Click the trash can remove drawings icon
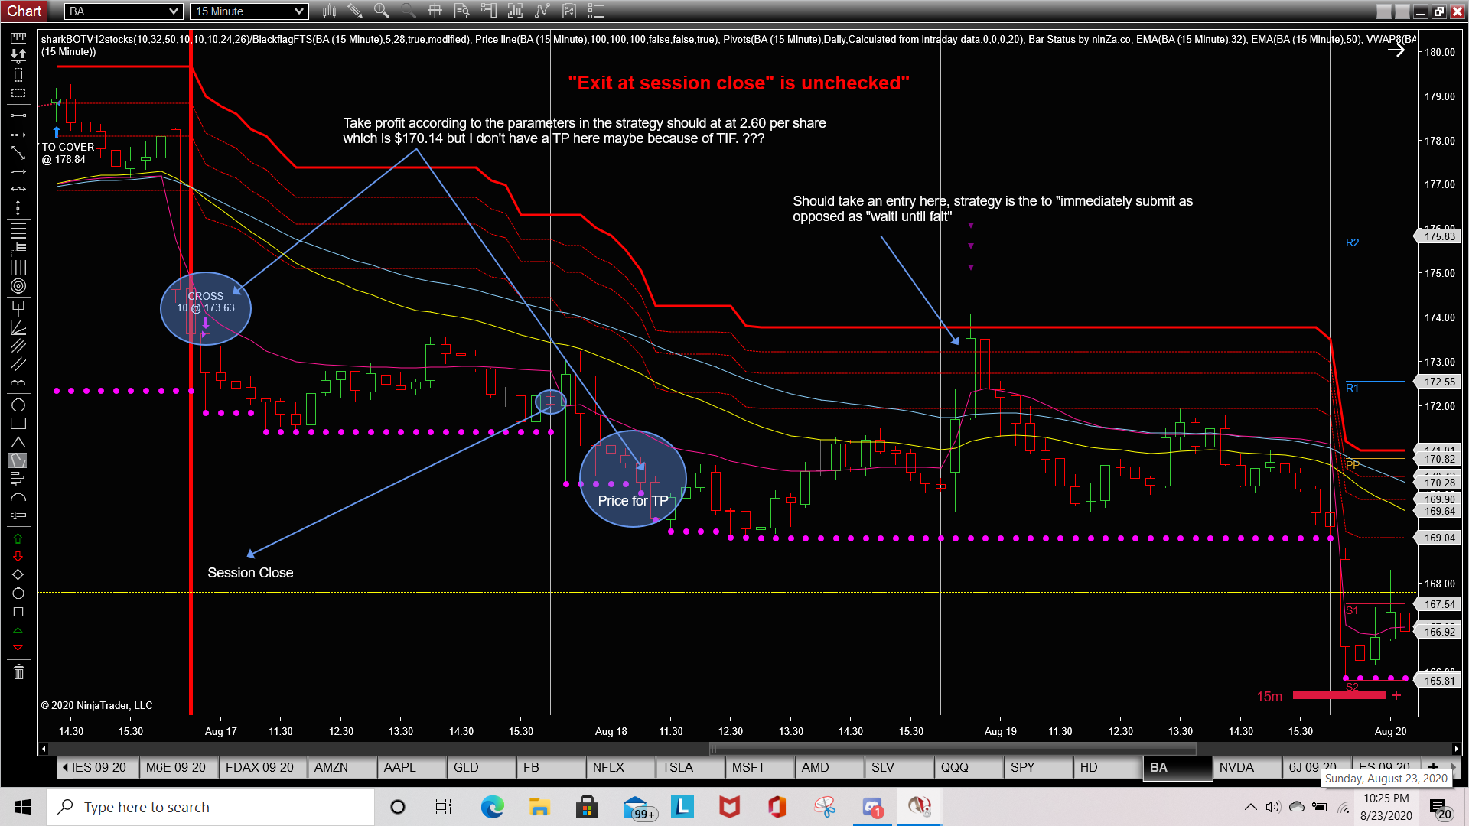1469x826 pixels. pos(18,672)
